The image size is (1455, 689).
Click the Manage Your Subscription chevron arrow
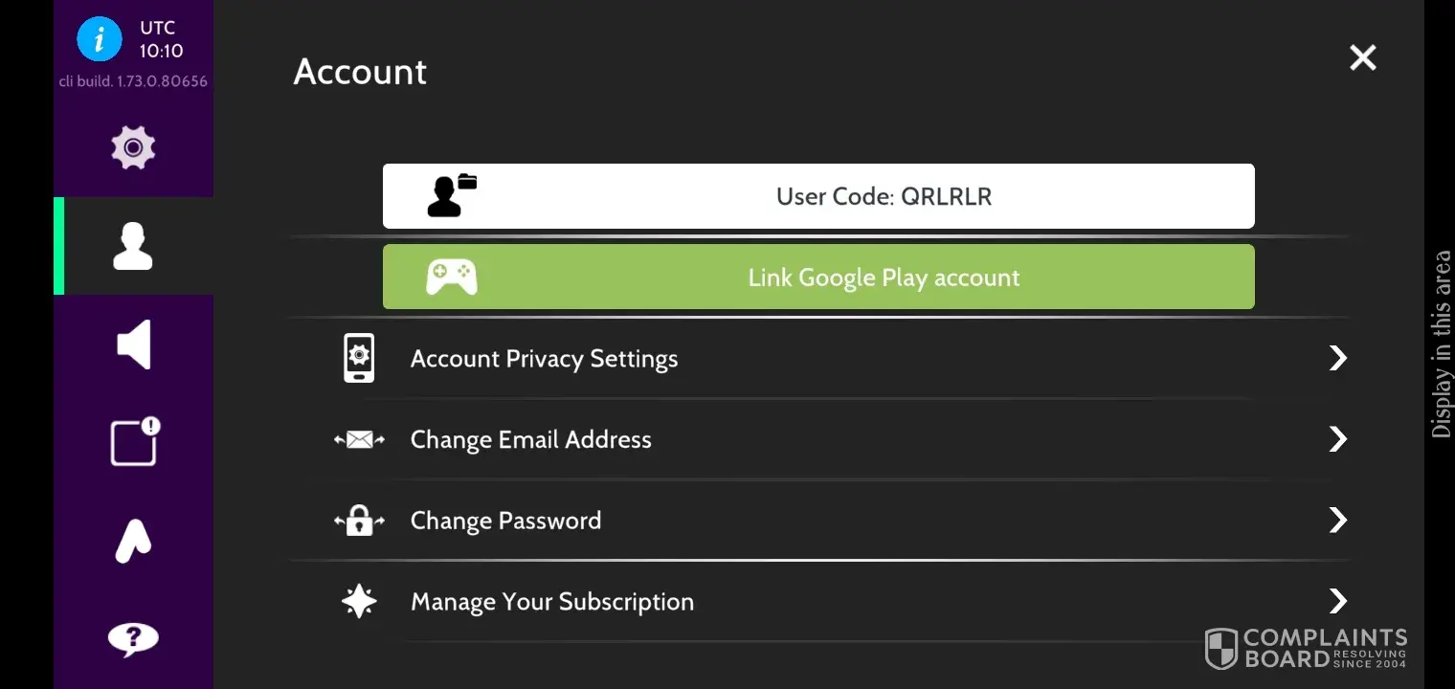point(1337,601)
